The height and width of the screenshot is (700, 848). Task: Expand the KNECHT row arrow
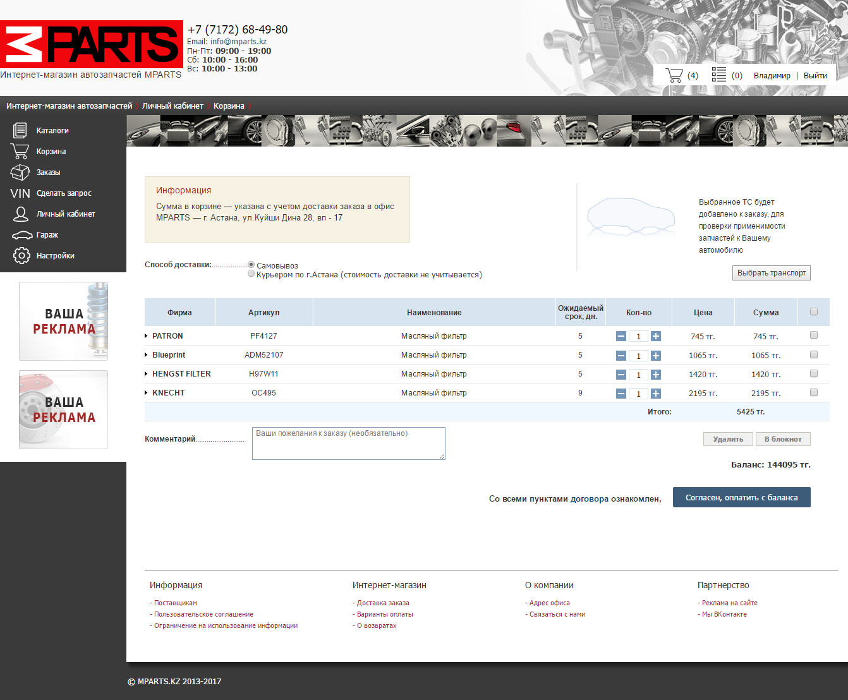click(146, 393)
